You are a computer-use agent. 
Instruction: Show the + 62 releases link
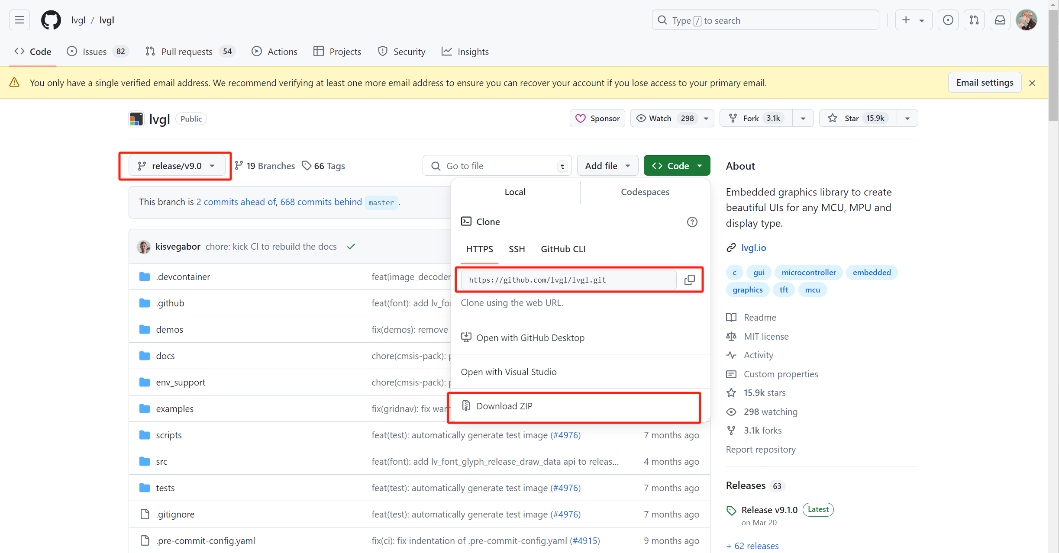(752, 546)
